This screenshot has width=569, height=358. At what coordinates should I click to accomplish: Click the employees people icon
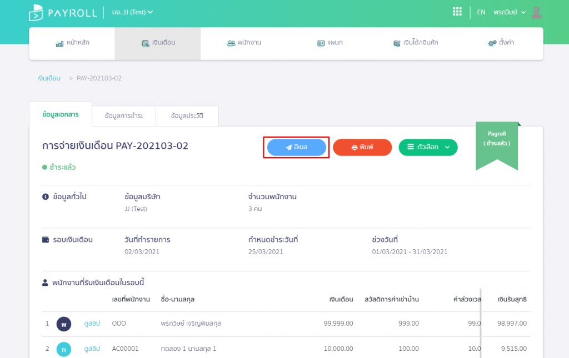(x=231, y=43)
